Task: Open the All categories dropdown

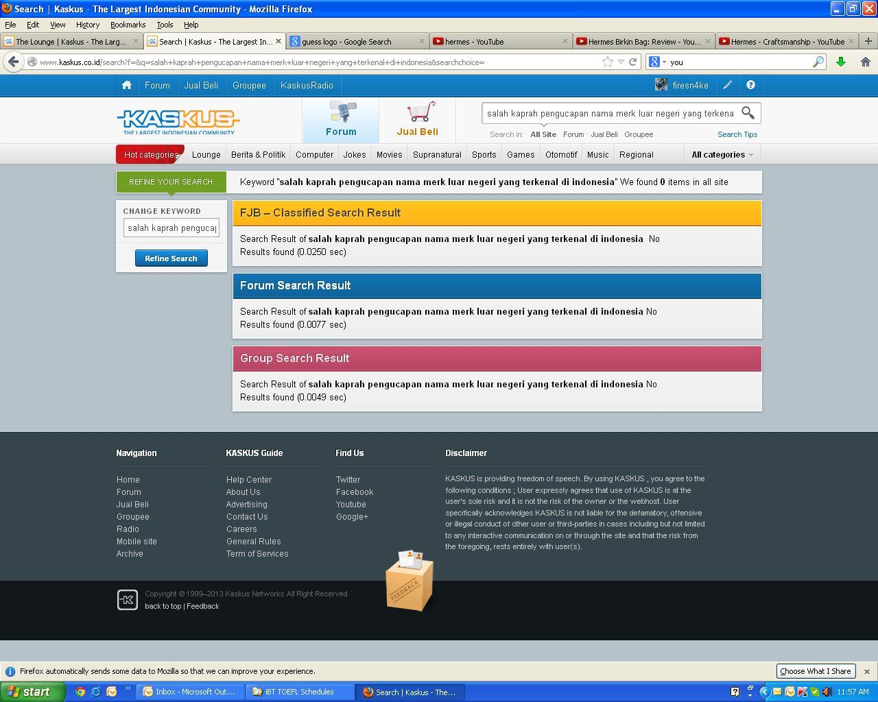Action: [722, 154]
